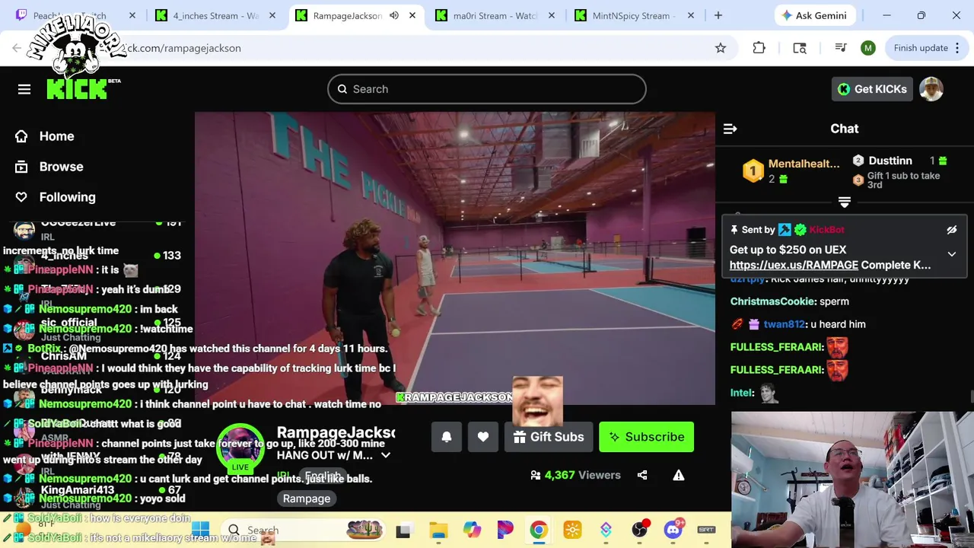Report stream using warning triangle icon
The image size is (974, 548).
(679, 475)
